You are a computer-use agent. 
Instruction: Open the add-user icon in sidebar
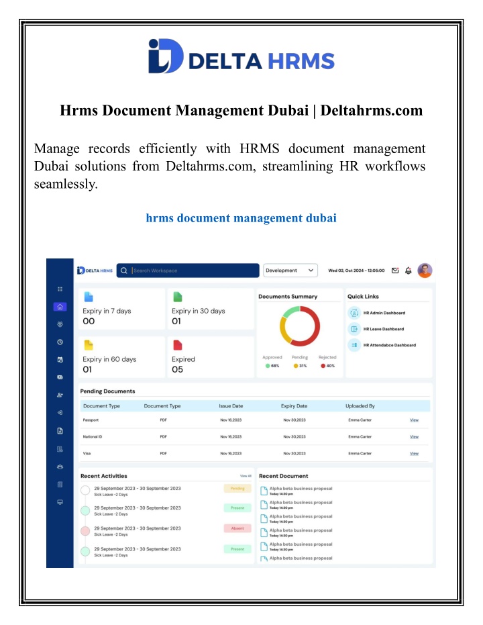(x=60, y=395)
